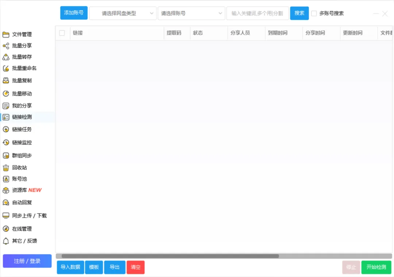The width and height of the screenshot is (394, 277).
Task: Click the 批量转存 icon in sidebar
Action: click(6, 57)
